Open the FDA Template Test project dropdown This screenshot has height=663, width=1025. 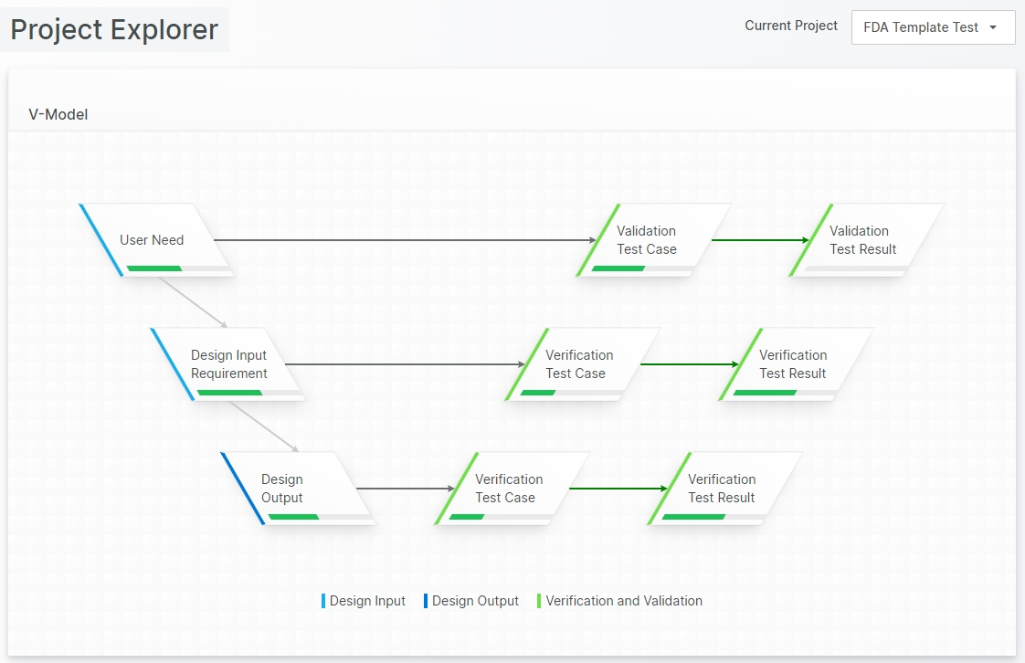tap(932, 27)
